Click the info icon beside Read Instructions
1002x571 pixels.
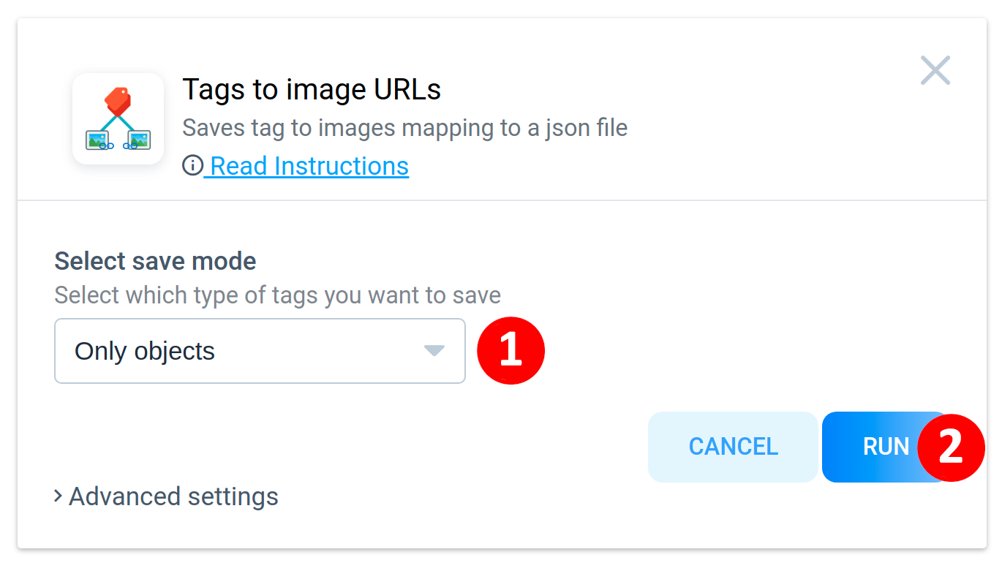pyautogui.click(x=192, y=167)
